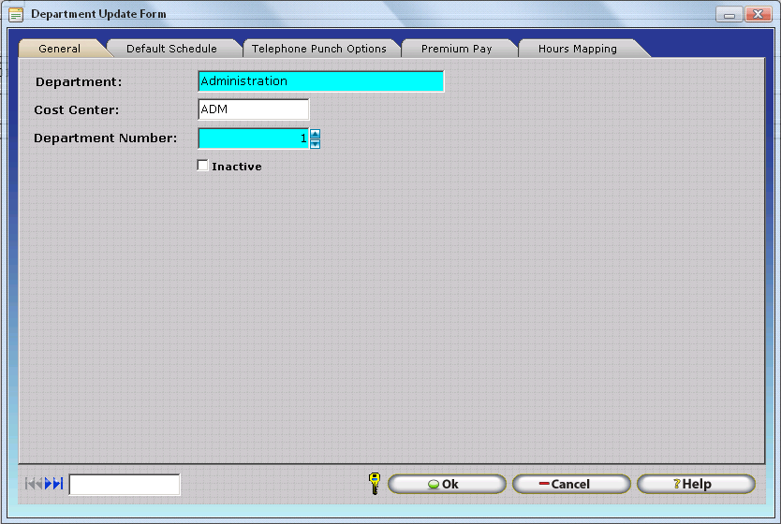Focus the Cost Center text field
This screenshot has width=781, height=524.
pos(253,109)
